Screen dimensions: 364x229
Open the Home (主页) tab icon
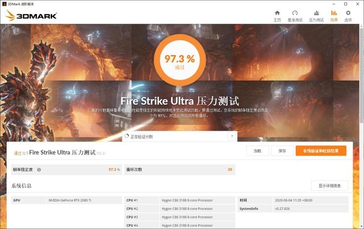coord(277,16)
